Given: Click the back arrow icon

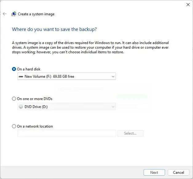Looking at the screenshot, I should (x=5, y=14).
